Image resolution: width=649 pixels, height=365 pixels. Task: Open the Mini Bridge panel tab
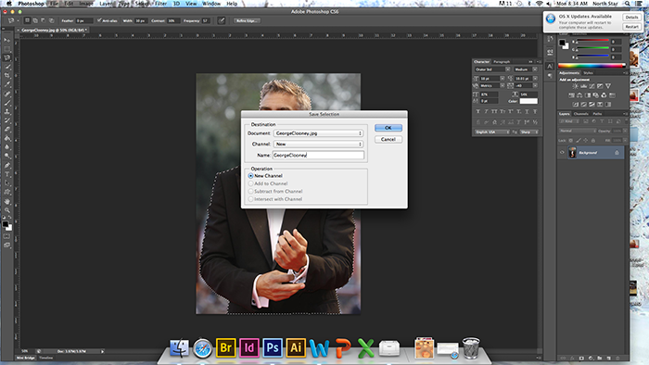click(x=26, y=358)
